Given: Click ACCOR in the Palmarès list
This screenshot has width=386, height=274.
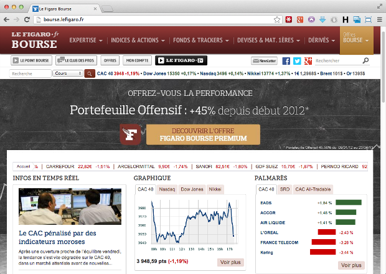Looking at the screenshot, I should (x=268, y=213).
